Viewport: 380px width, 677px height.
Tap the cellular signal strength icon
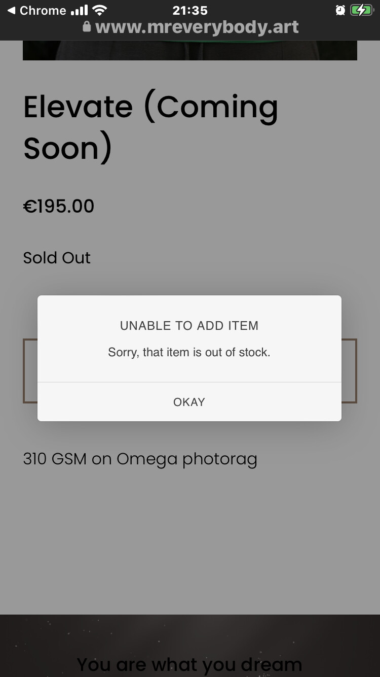pyautogui.click(x=79, y=10)
